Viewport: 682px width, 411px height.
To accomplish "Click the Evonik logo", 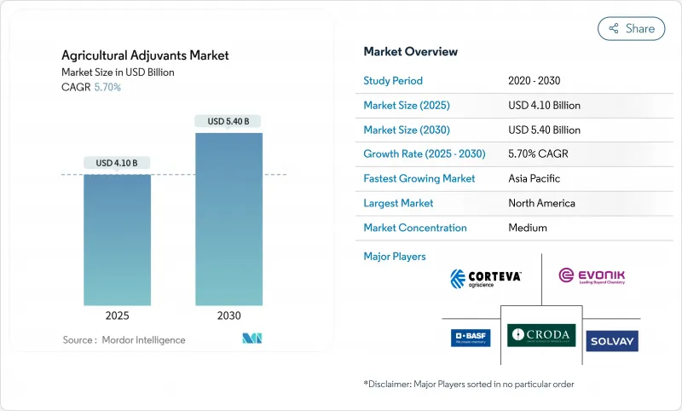I will (591, 276).
